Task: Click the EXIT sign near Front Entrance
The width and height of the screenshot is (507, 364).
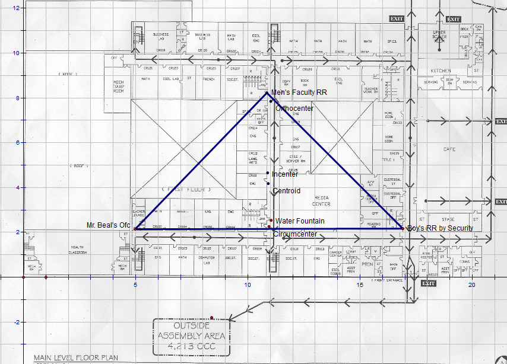Action: [x=428, y=283]
